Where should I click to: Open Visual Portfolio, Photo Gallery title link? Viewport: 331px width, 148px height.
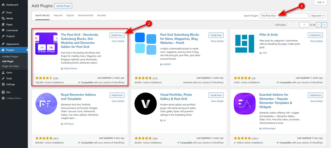(x=176, y=97)
